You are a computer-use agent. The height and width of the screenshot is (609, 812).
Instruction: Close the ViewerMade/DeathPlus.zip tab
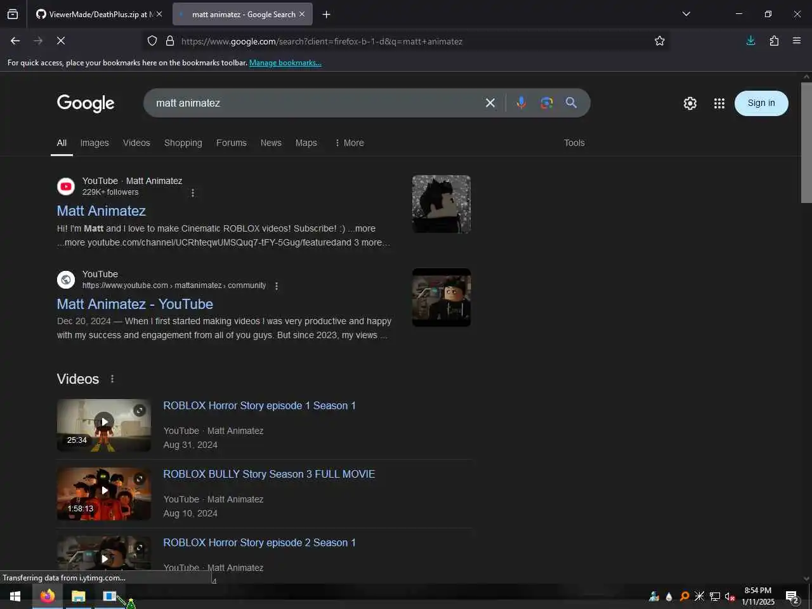pyautogui.click(x=159, y=14)
